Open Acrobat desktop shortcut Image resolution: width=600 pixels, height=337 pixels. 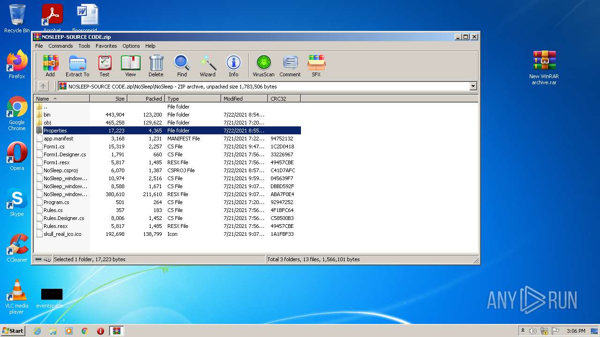[52, 18]
